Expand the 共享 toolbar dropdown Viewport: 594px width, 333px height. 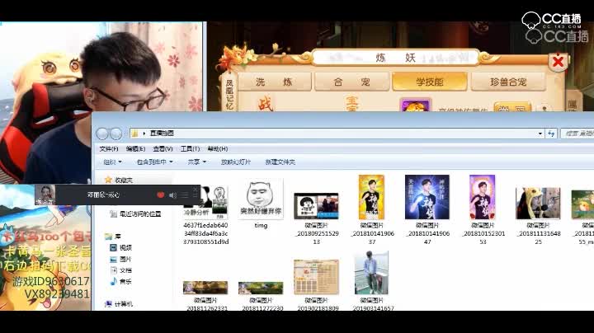[196, 162]
